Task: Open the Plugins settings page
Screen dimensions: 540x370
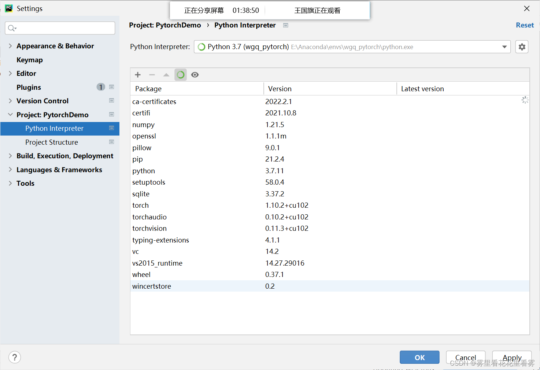Action: tap(29, 87)
